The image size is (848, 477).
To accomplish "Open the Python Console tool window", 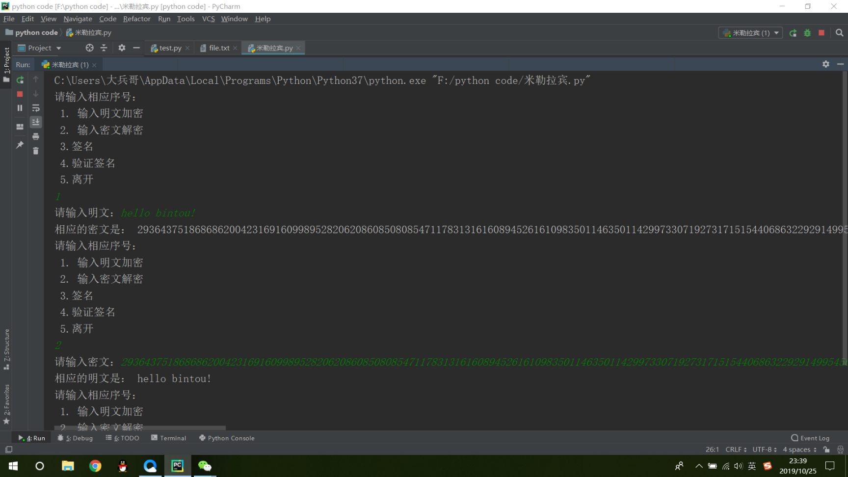I will click(x=227, y=438).
